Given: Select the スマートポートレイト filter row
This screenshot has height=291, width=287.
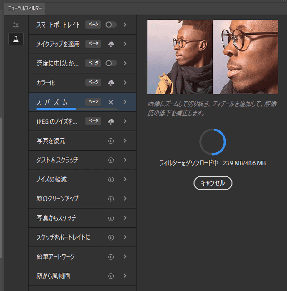Looking at the screenshot, I should click(x=82, y=25).
